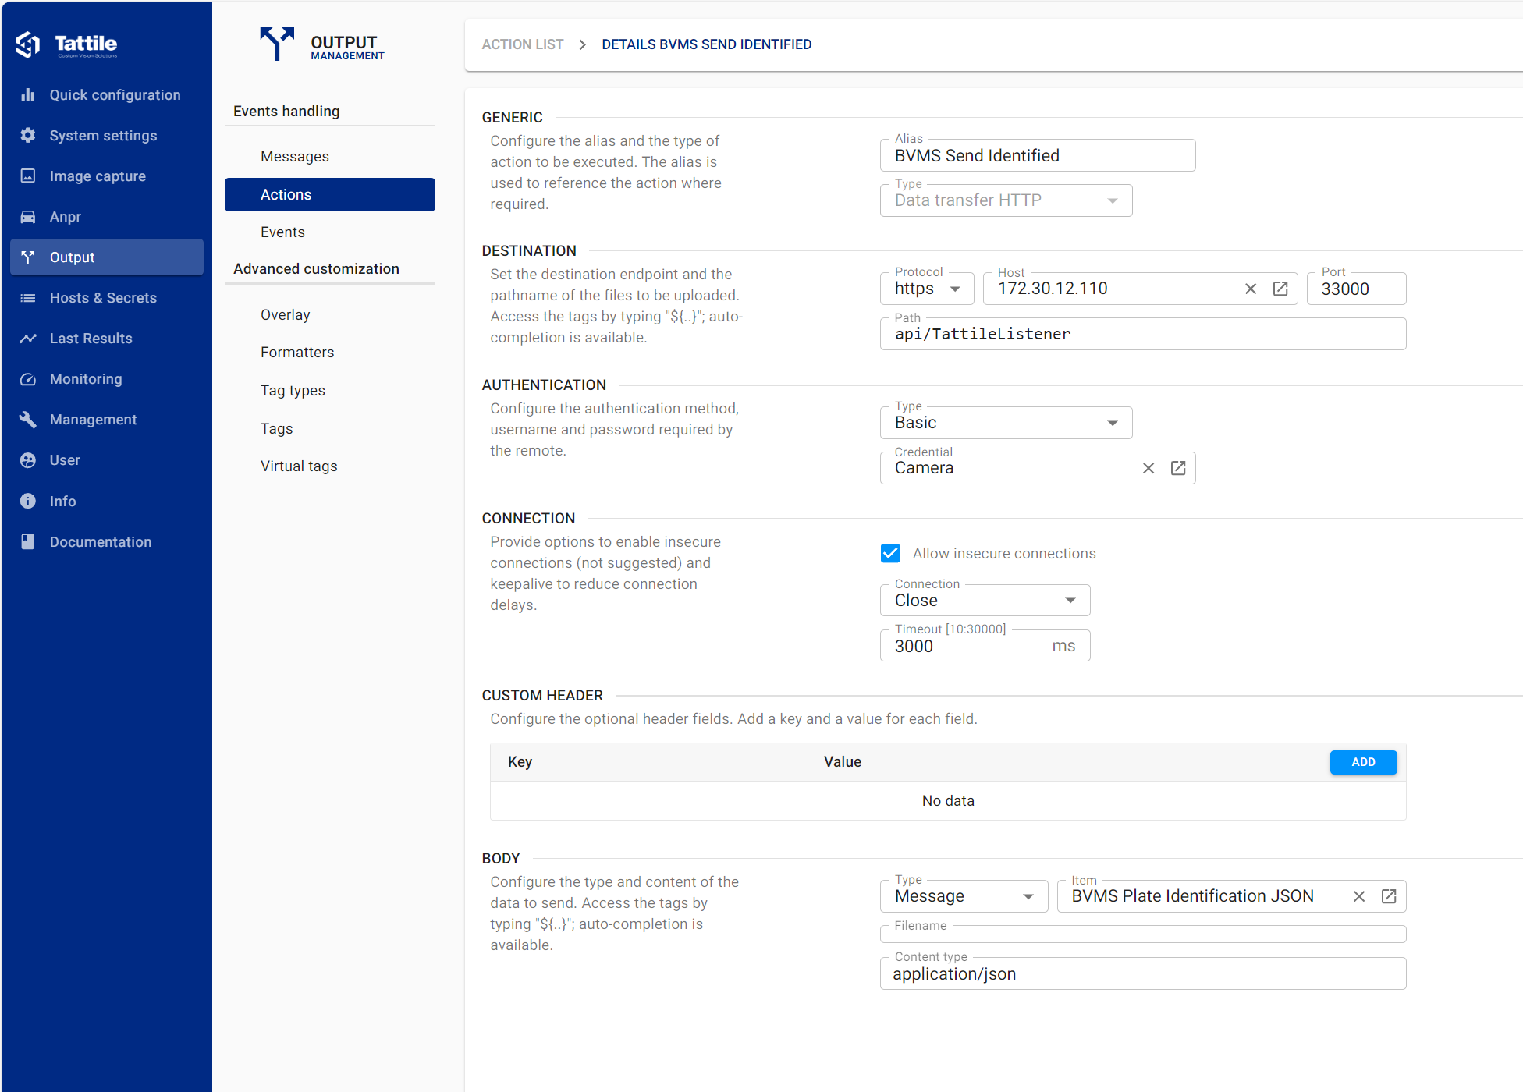This screenshot has height=1092, width=1523.
Task: Clear the Host field value
Action: tap(1251, 289)
